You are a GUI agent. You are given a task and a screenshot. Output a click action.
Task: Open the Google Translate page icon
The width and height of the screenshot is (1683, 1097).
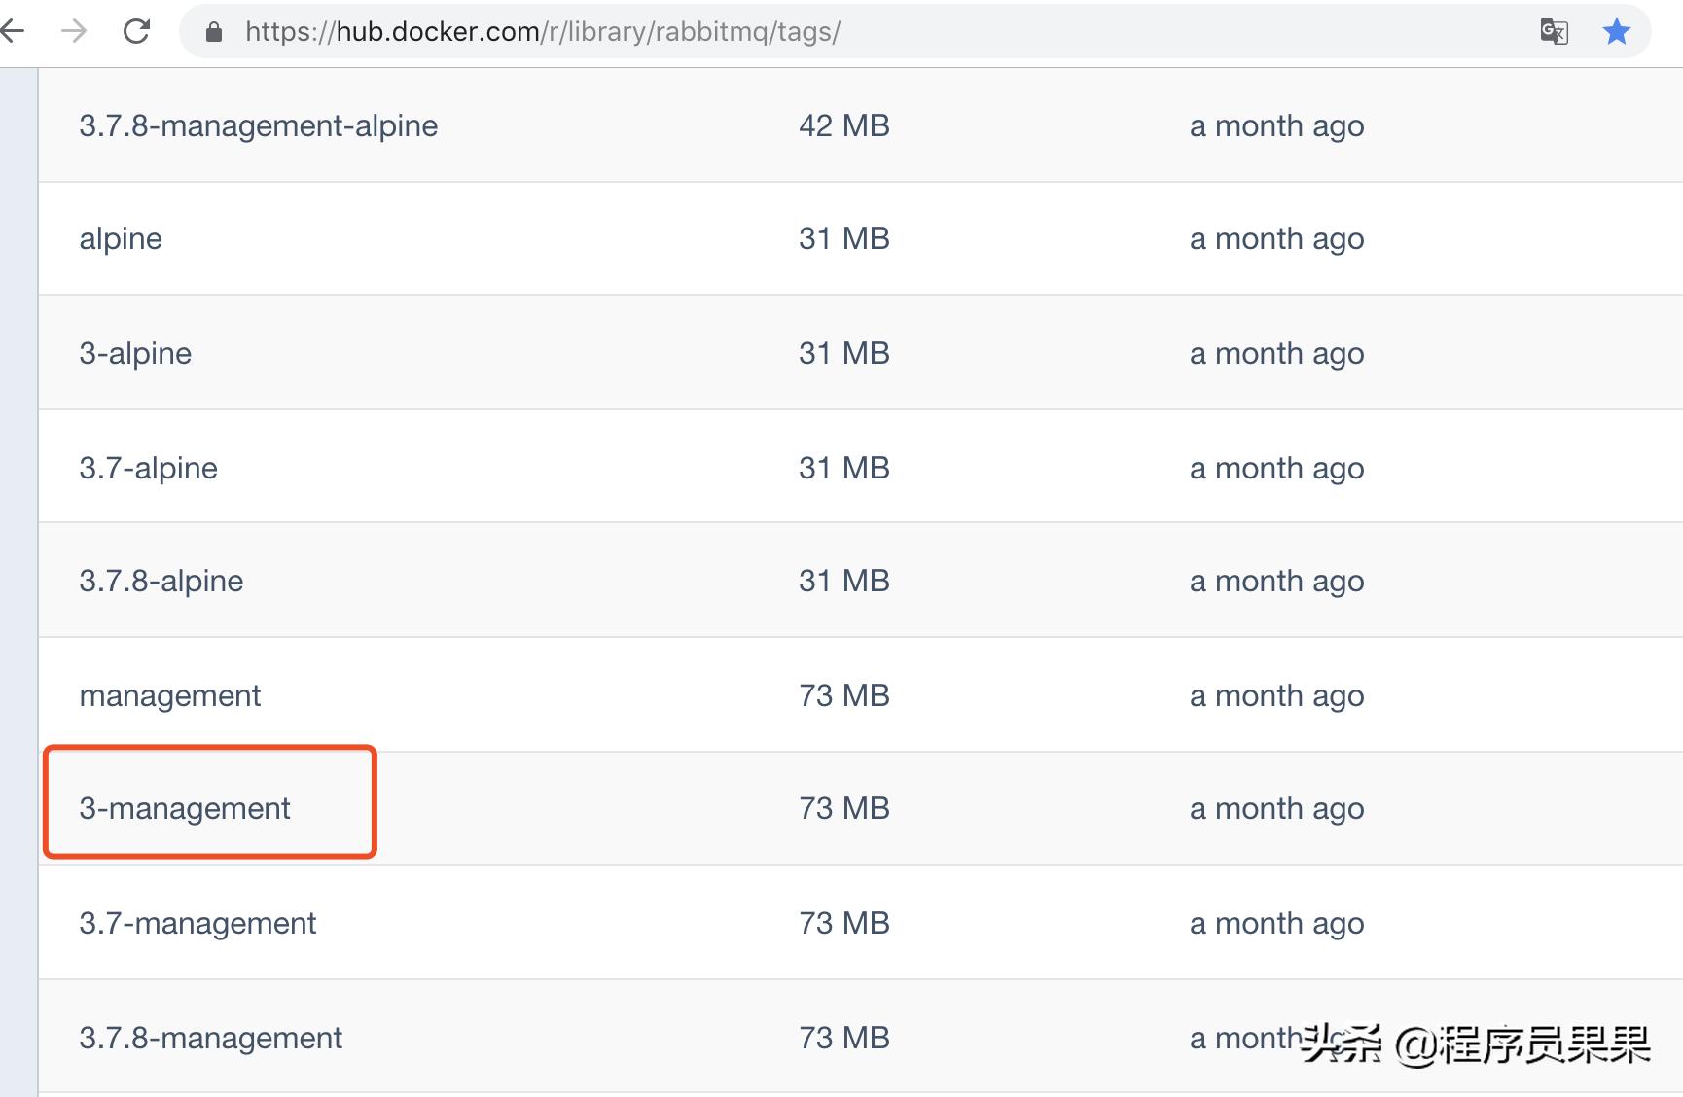coord(1554,32)
